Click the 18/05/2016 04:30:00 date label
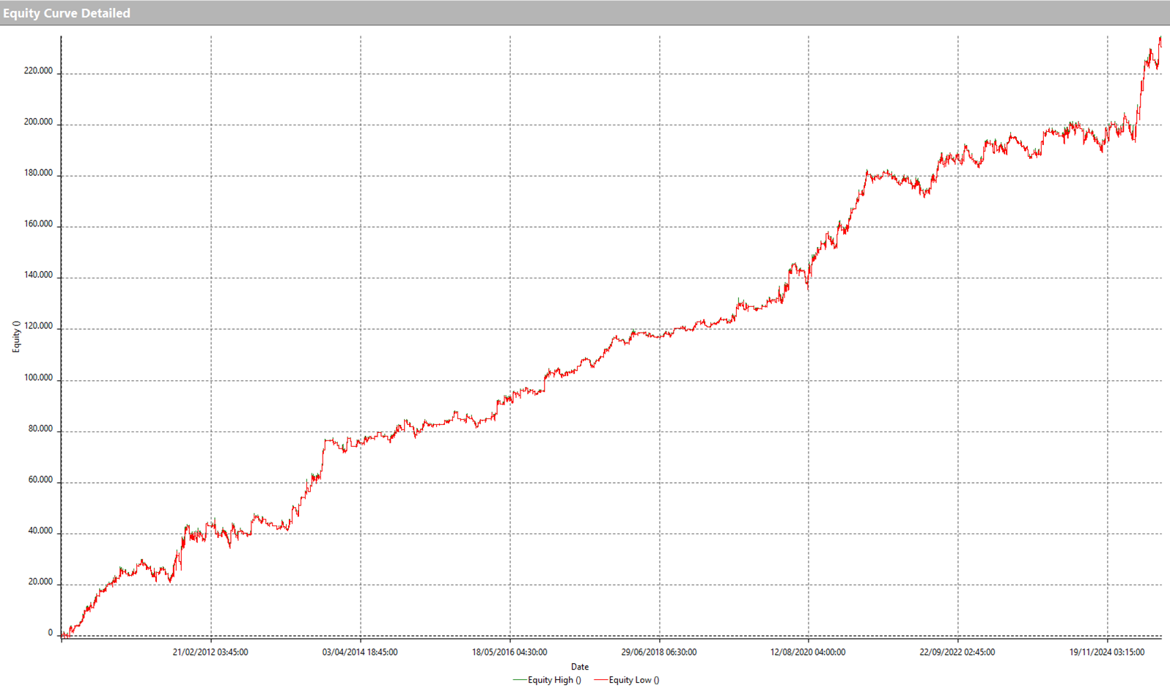The height and width of the screenshot is (688, 1170). (x=509, y=652)
